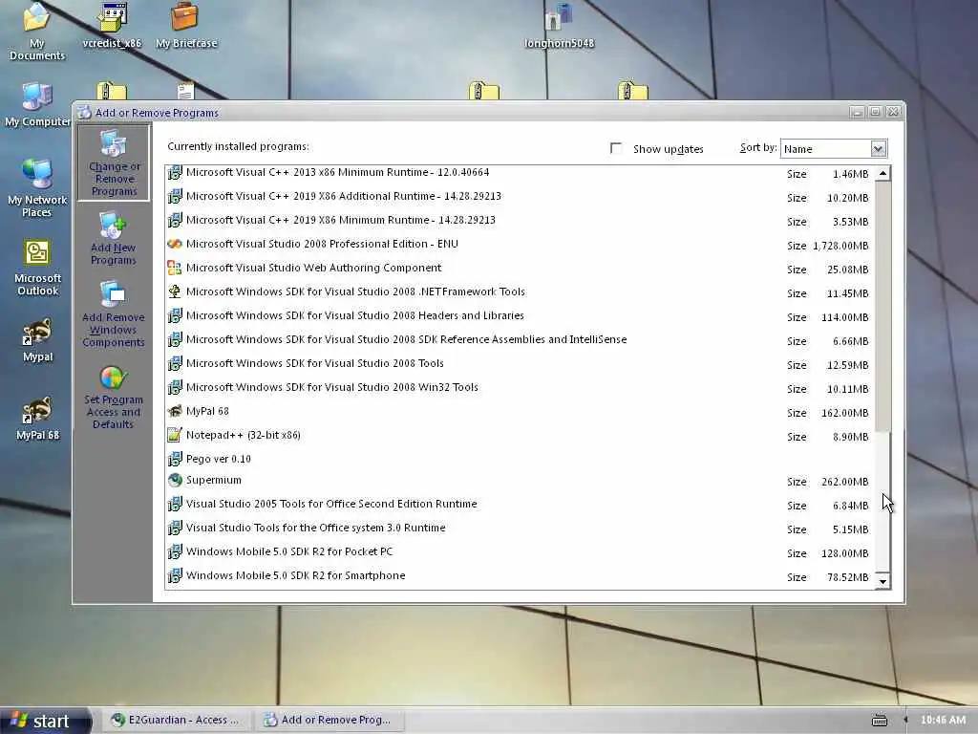The height and width of the screenshot is (734, 978).
Task: Select Change or Remove Programs sidebar icon
Action: (x=114, y=162)
